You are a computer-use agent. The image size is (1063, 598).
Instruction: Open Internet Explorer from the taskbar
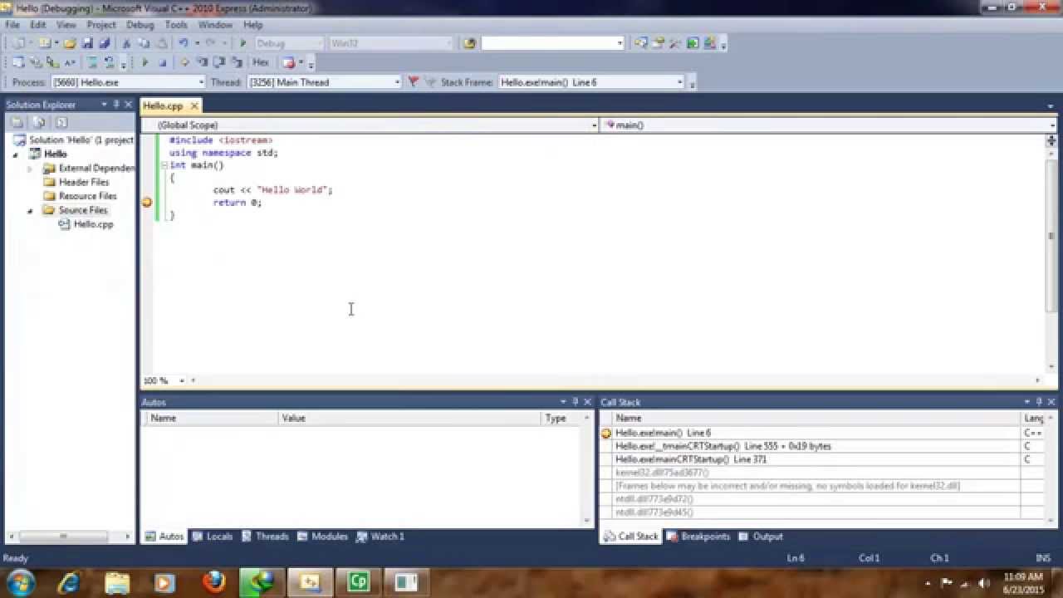coord(68,582)
